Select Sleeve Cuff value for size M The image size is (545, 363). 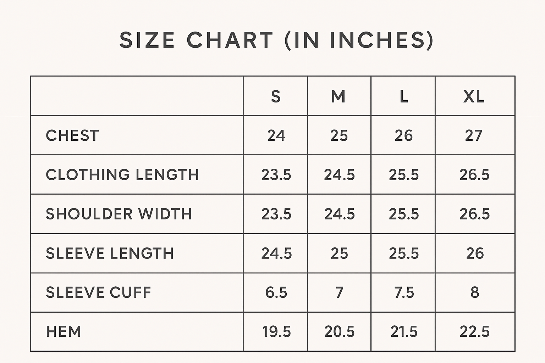(x=339, y=292)
